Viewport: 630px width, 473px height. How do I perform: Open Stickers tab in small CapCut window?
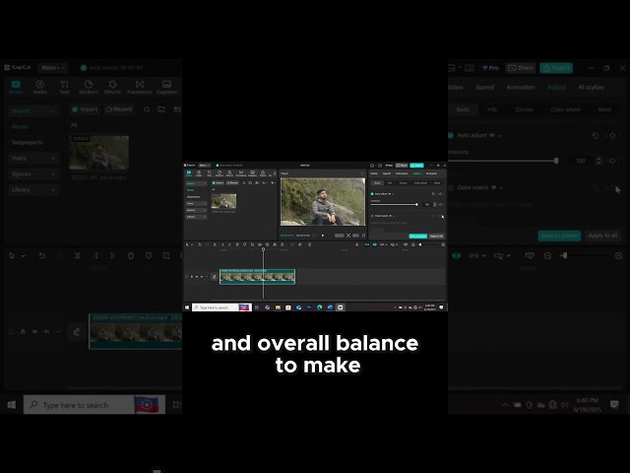220,173
